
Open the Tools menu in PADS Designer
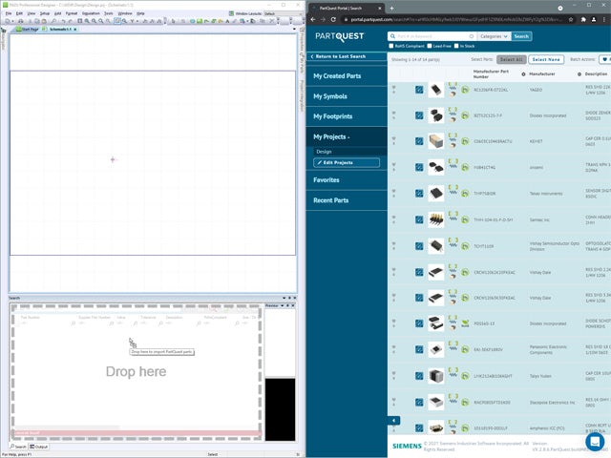pyautogui.click(x=108, y=13)
